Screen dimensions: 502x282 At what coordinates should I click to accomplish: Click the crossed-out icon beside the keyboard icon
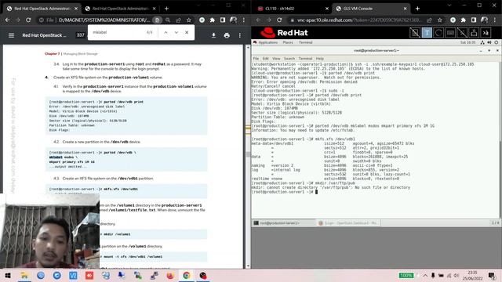[x=462, y=33]
